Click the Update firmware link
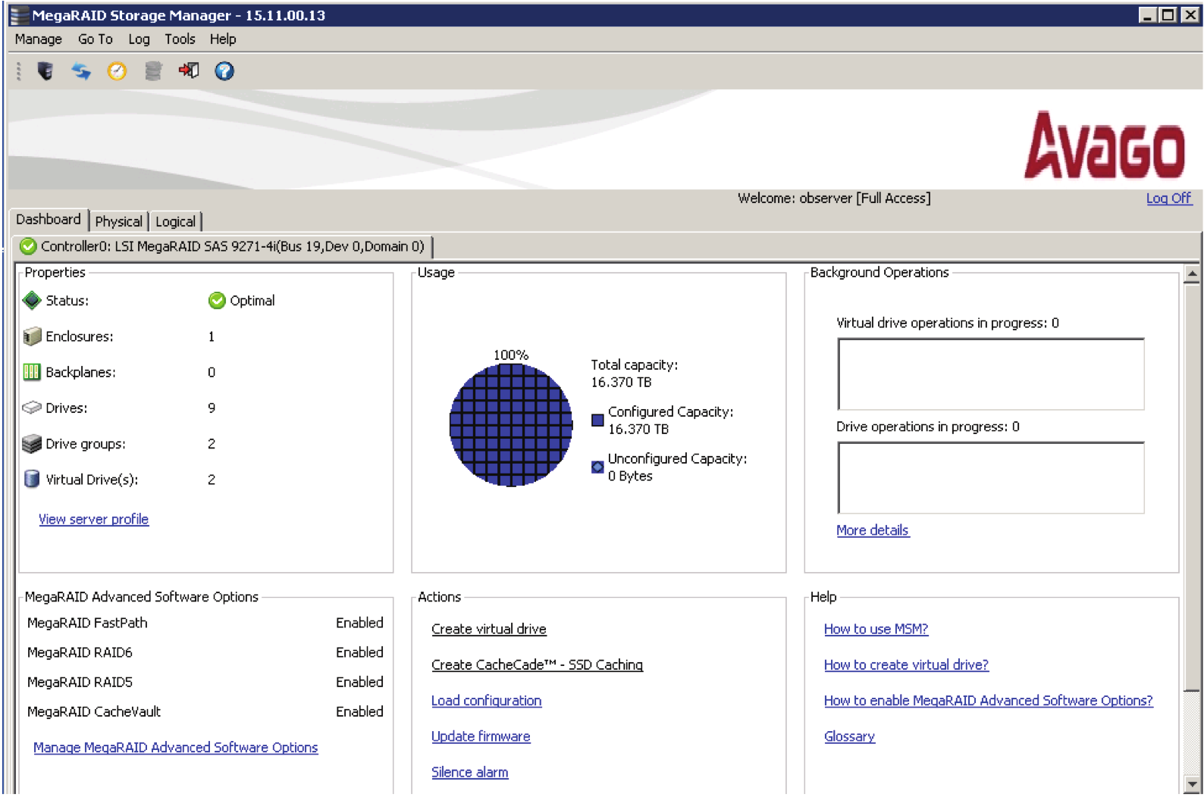 481,736
